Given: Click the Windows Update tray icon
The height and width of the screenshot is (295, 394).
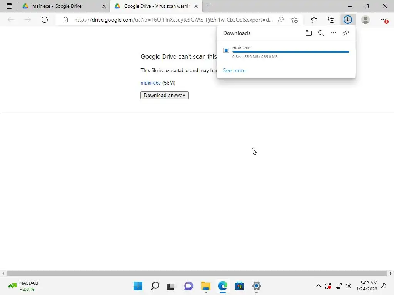Looking at the screenshot, I should (328, 286).
